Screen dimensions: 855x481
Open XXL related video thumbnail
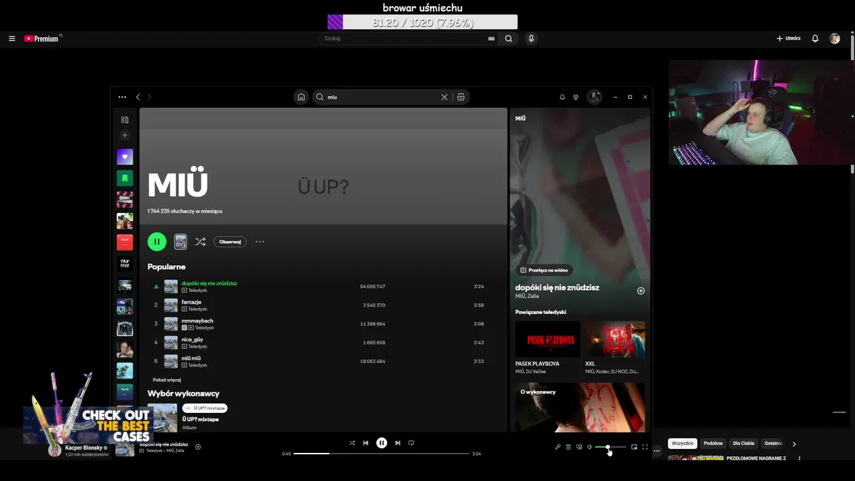(615, 339)
